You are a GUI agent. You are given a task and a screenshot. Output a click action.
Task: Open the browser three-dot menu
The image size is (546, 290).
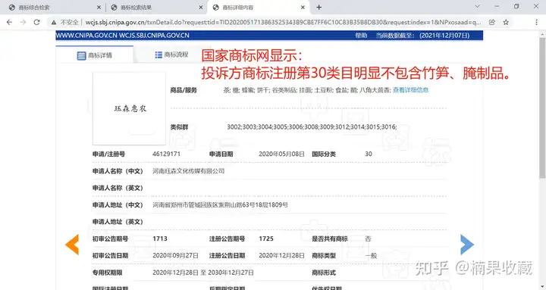tap(536, 22)
